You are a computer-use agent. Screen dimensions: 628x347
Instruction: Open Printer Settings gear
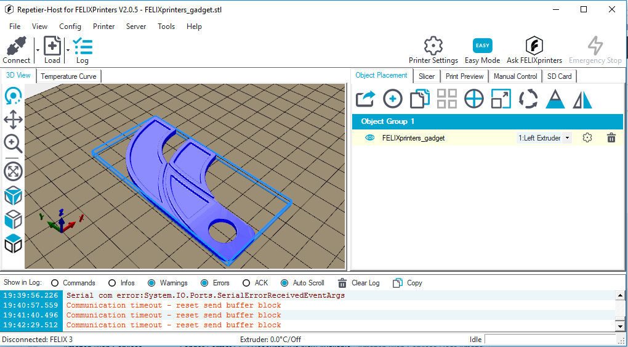coord(433,46)
